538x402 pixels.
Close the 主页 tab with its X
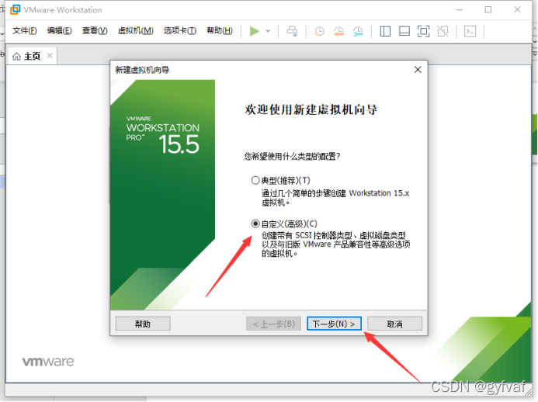tap(50, 56)
